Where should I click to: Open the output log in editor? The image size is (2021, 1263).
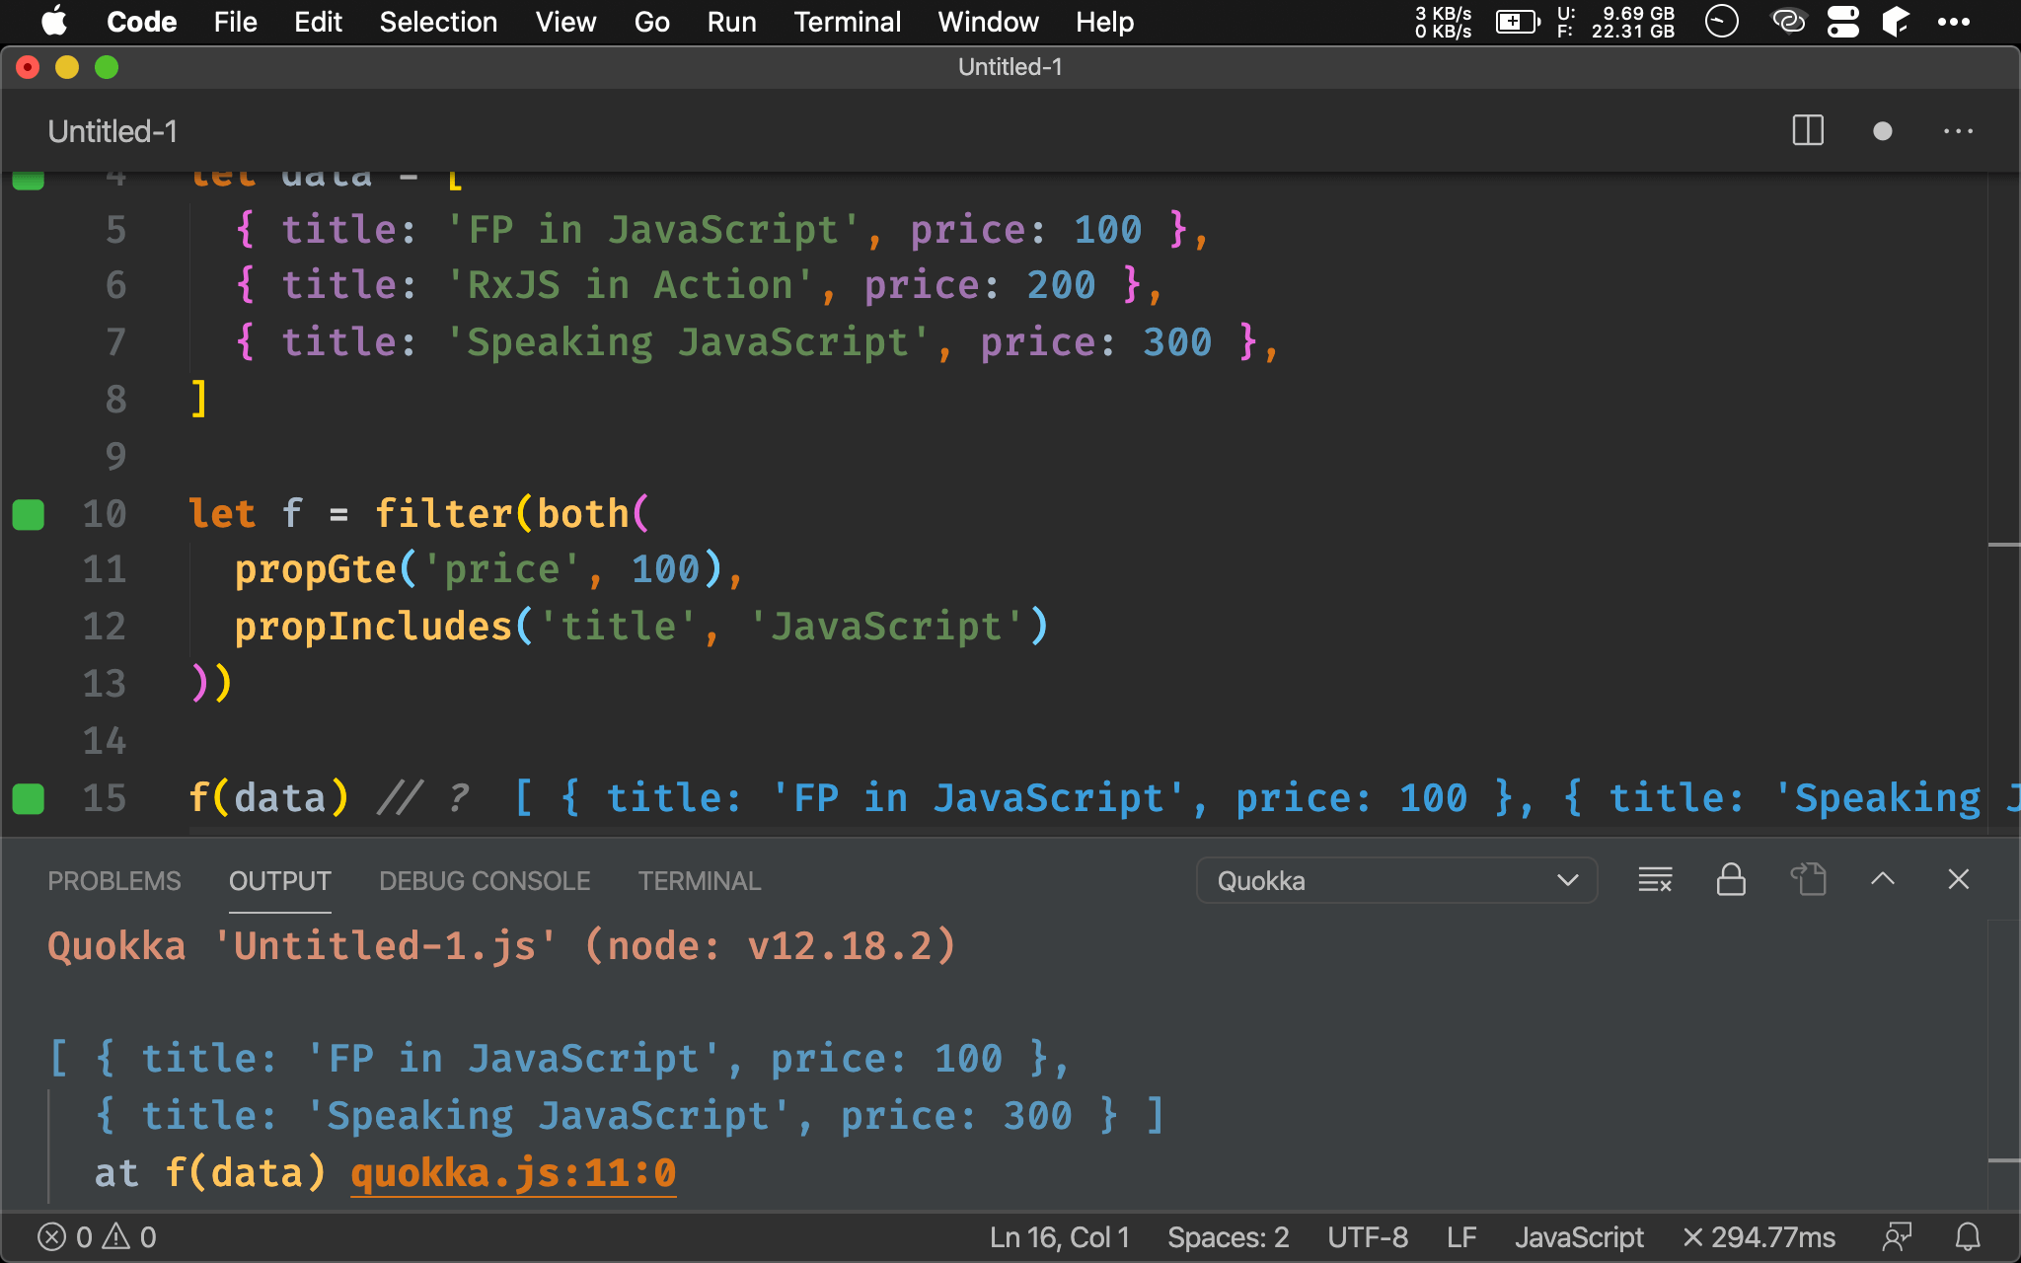click(x=1808, y=879)
